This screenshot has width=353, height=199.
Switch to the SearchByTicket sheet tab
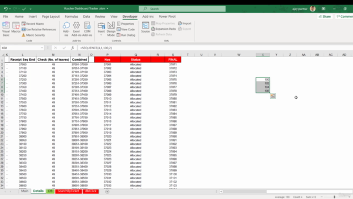point(68,191)
